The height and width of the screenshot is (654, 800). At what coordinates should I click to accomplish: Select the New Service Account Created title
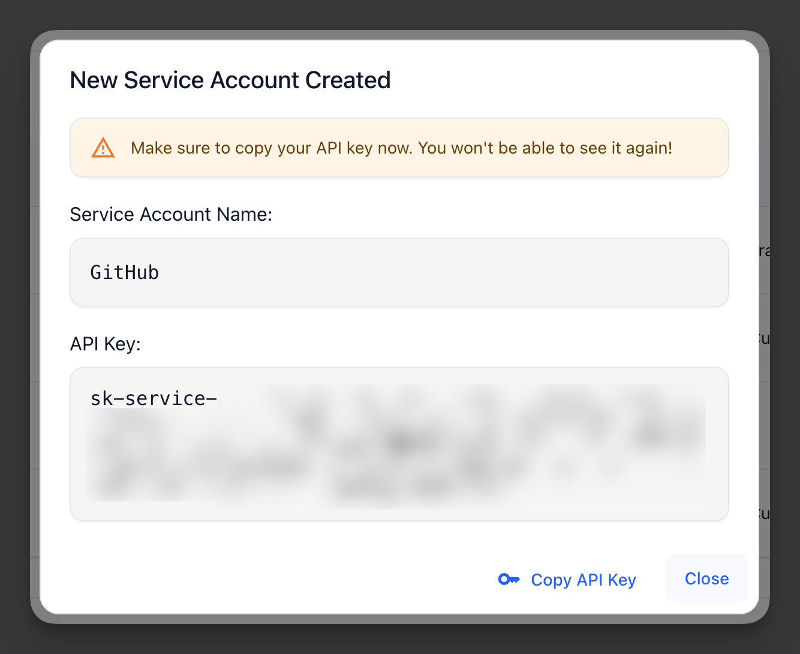tap(230, 80)
